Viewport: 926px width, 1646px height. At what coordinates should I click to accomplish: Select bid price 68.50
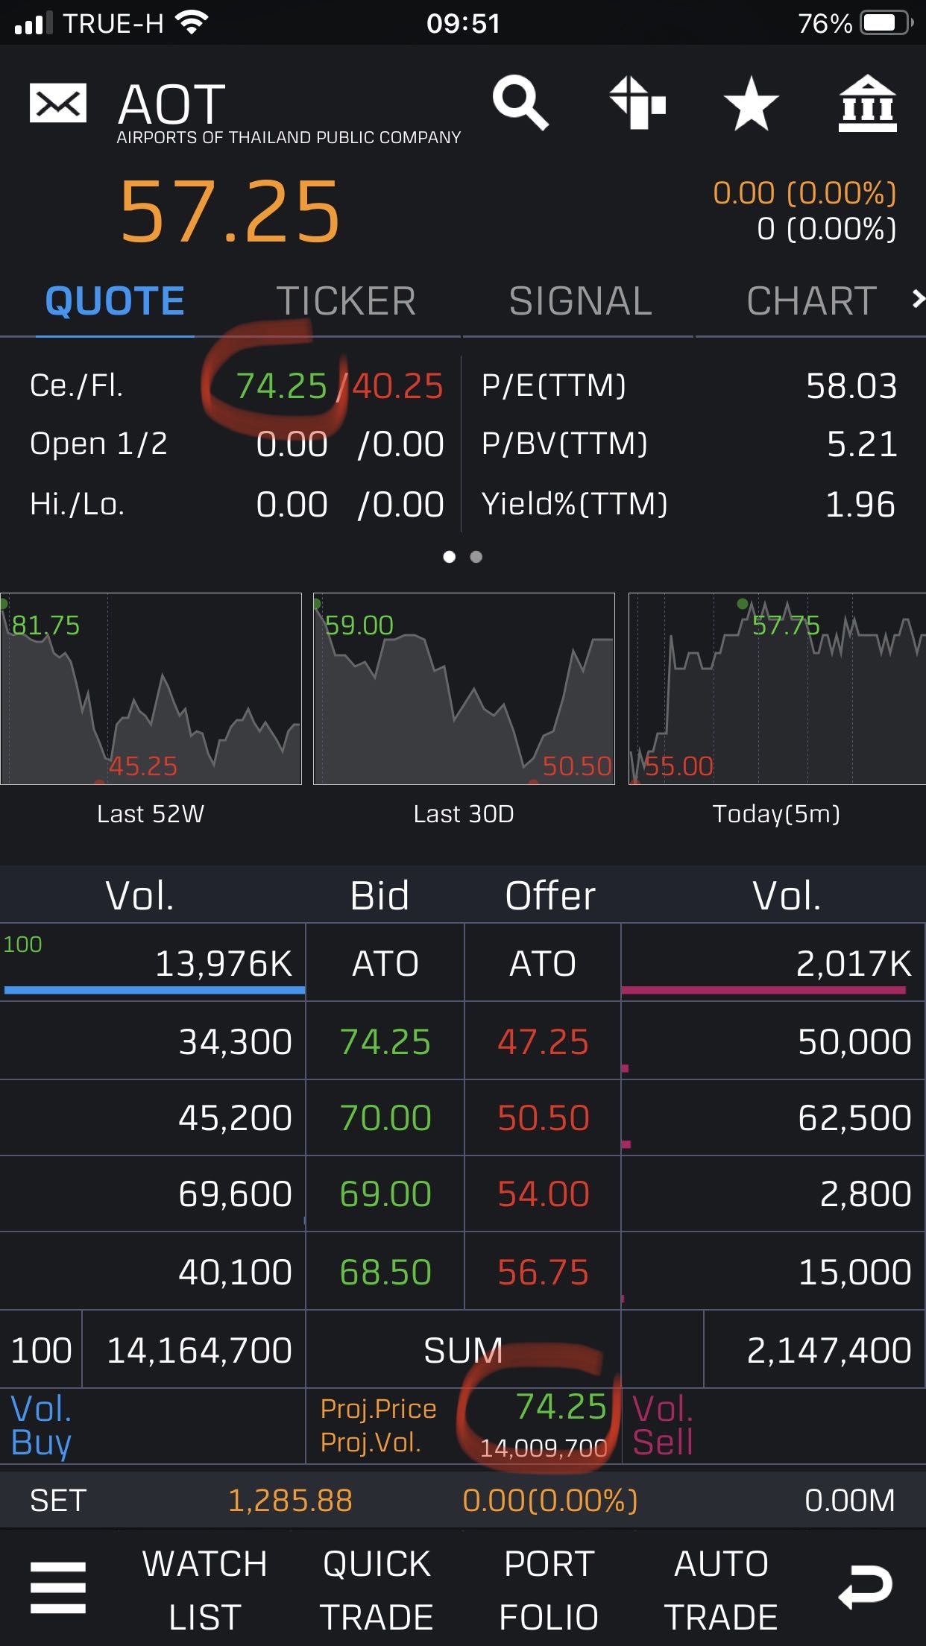385,1272
